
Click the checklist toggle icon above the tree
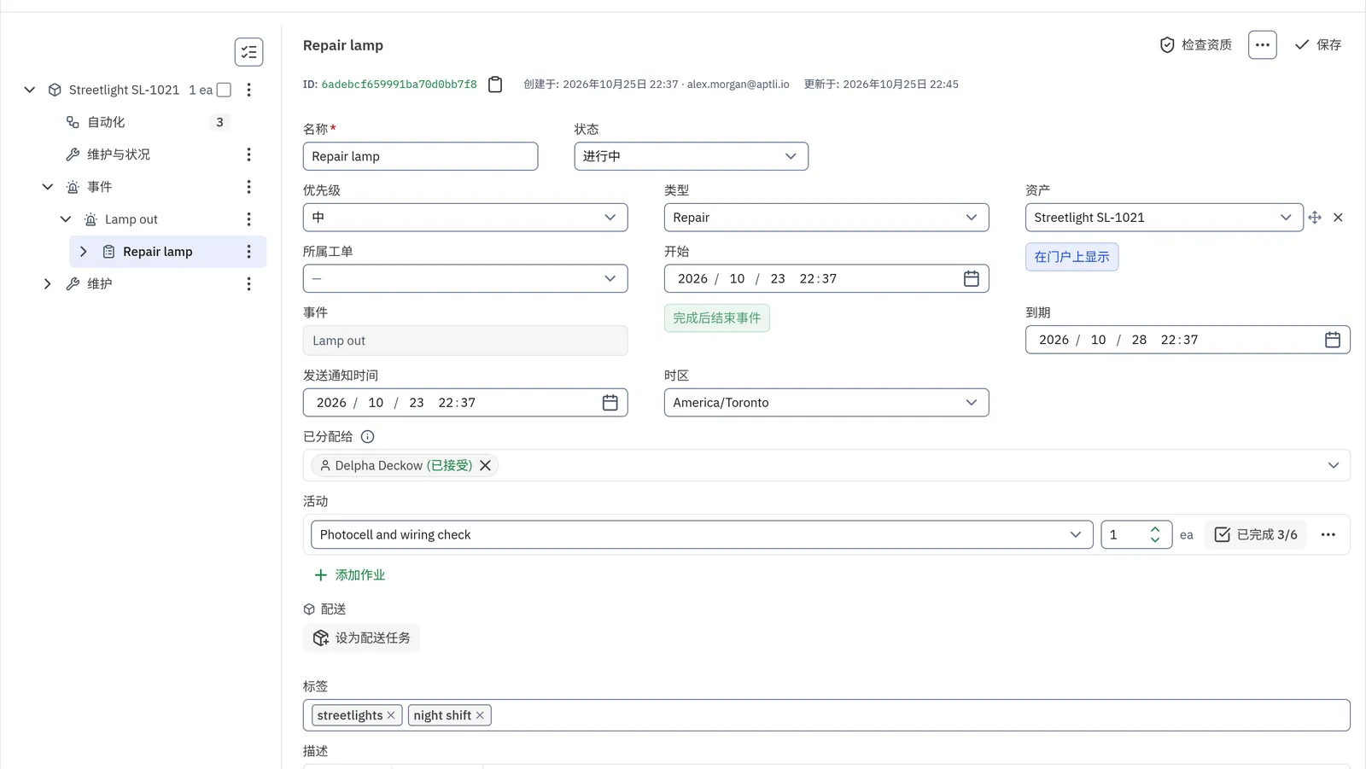(x=248, y=52)
